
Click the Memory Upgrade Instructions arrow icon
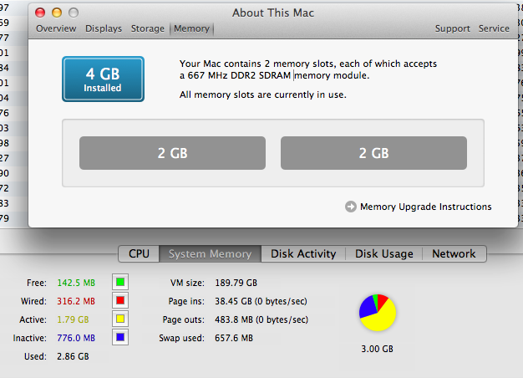pos(351,207)
